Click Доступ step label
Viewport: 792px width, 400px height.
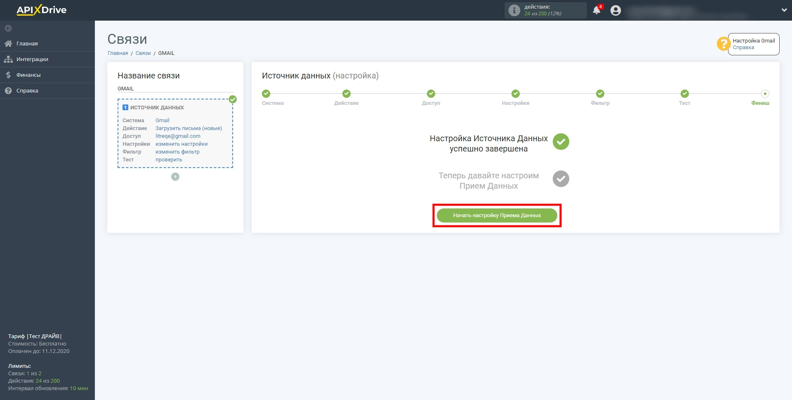pyautogui.click(x=431, y=103)
